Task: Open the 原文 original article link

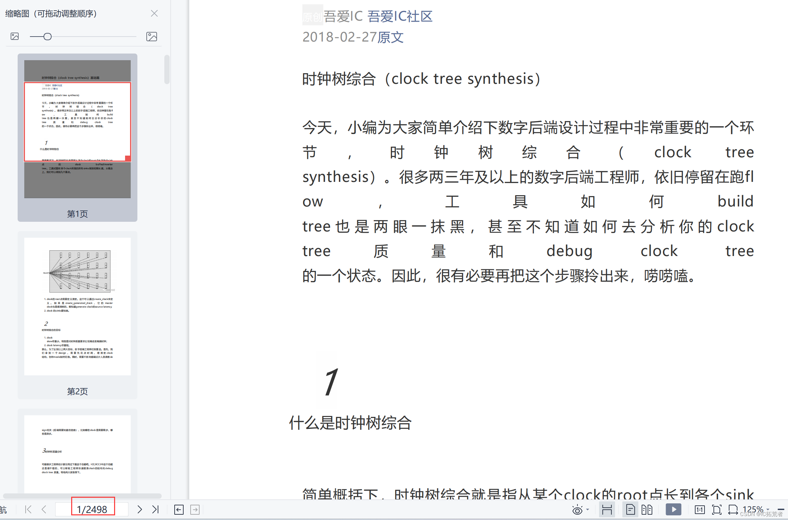Action: pos(391,37)
